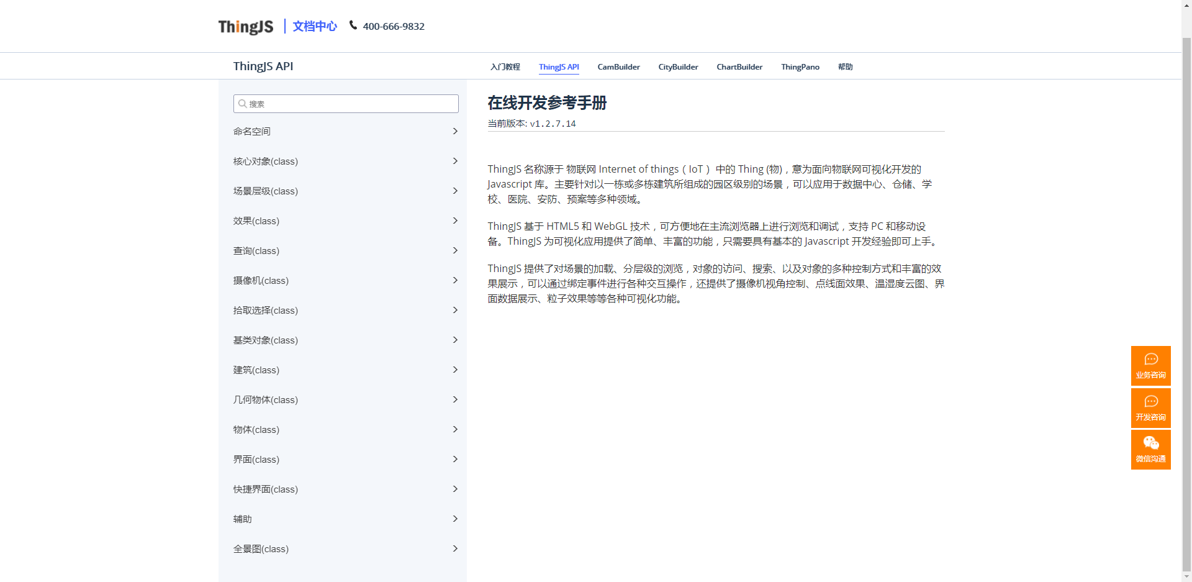The height and width of the screenshot is (582, 1192).
Task: Switch to ChartBuilder tab
Action: [x=739, y=67]
